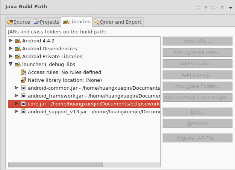This screenshot has width=235, height=170.
Task: Expand the android-common.jar entry
Action: [x=16, y=88]
